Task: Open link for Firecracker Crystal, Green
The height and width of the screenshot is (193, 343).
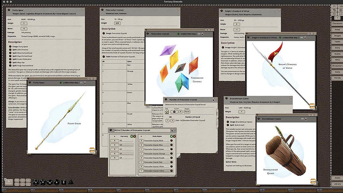Action: coord(171,149)
